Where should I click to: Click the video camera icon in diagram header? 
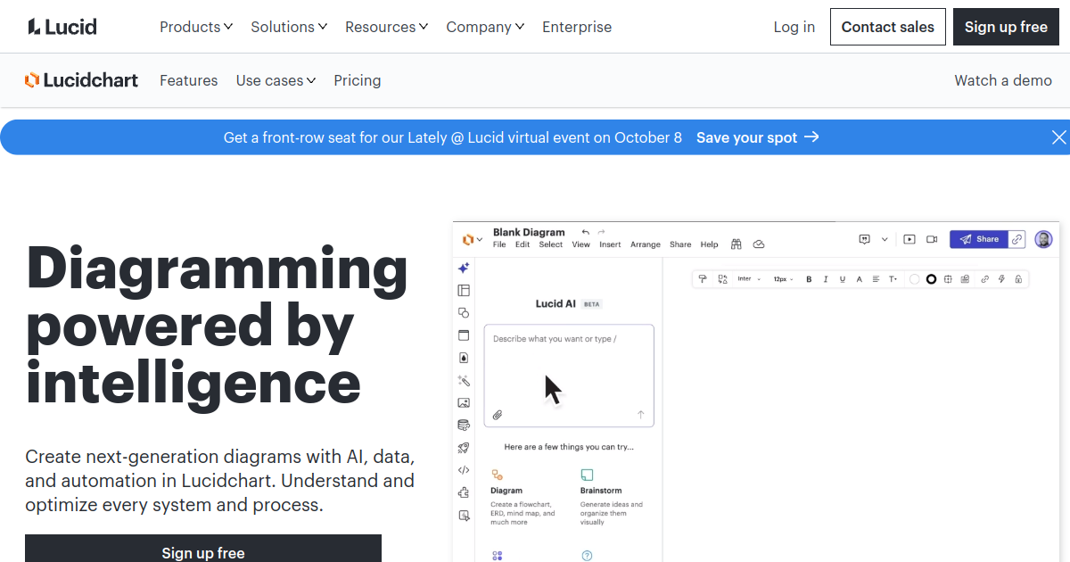[x=932, y=239]
